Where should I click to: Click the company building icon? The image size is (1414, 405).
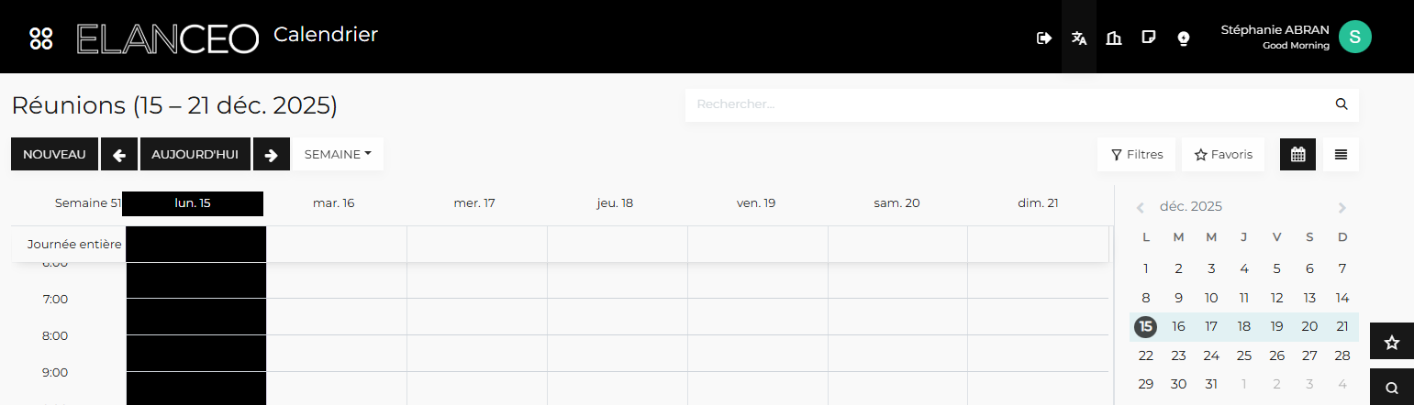(1114, 38)
